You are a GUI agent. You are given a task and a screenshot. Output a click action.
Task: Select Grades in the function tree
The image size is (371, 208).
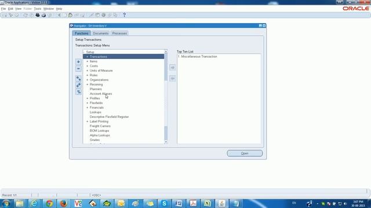(x=94, y=140)
